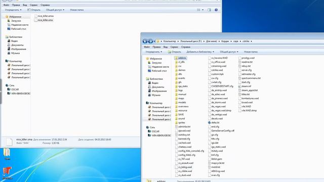Select the custom.hpk file

point(216,74)
